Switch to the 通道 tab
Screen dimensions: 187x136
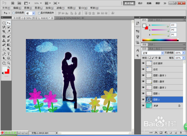tap(151, 49)
